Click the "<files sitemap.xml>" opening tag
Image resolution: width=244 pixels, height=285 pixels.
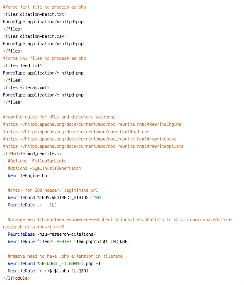coord(26,88)
